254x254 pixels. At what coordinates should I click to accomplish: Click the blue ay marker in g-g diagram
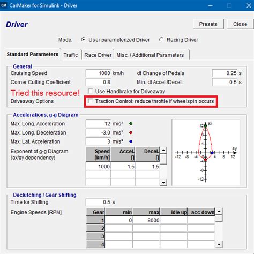tap(212, 153)
